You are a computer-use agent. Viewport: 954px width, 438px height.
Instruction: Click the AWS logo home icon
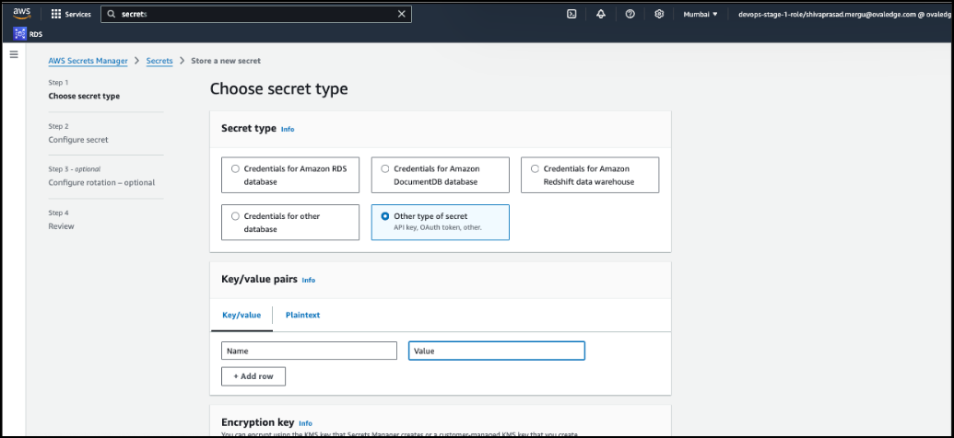22,14
